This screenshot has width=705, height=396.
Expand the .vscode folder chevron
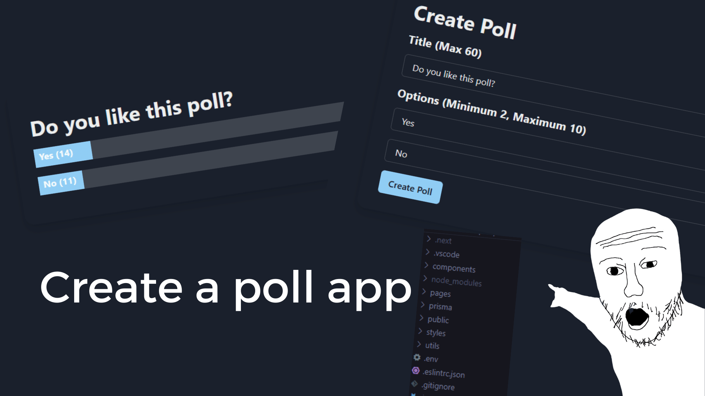point(428,252)
